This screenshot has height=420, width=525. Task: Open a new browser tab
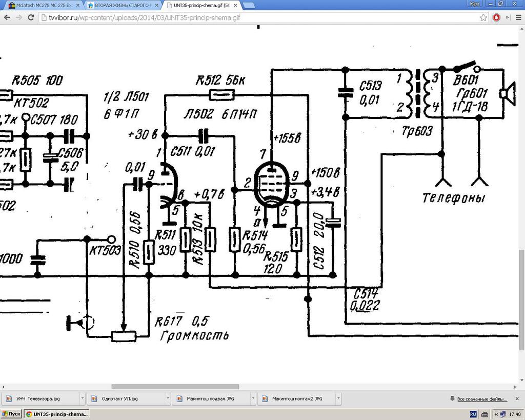(x=248, y=5)
